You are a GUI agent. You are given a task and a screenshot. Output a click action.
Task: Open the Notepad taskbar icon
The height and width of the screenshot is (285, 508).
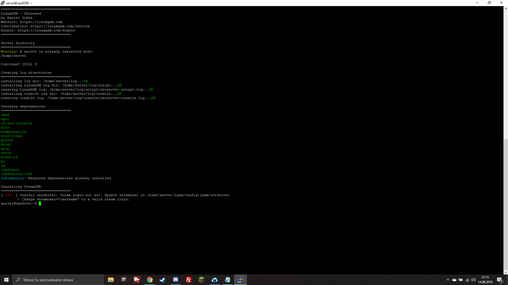(227, 280)
